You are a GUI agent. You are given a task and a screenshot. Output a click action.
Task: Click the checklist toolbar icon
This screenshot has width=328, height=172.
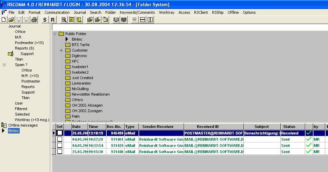[135, 20]
